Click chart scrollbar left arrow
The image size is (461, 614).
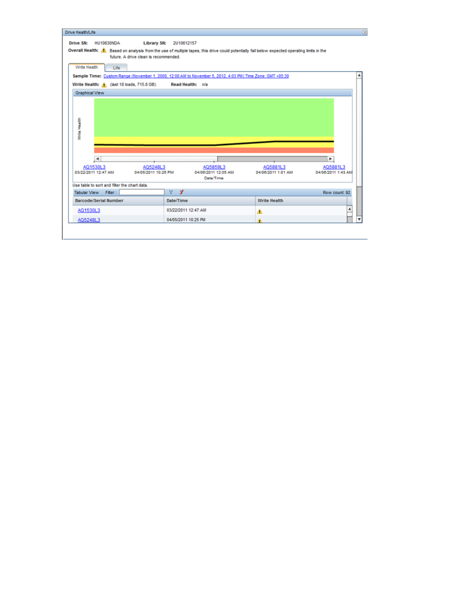point(97,159)
